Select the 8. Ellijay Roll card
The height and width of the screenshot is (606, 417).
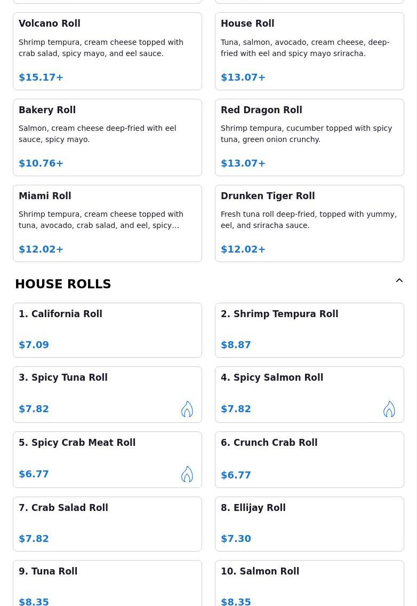point(309,524)
